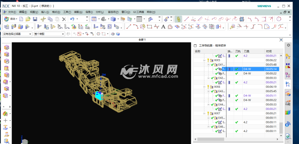
Task: Collapse the E41 subgroup node
Action: [x=209, y=65]
